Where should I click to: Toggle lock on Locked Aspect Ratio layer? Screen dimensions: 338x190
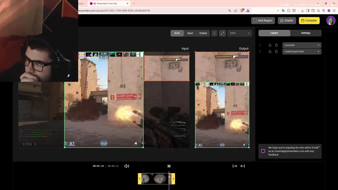[x=270, y=51]
